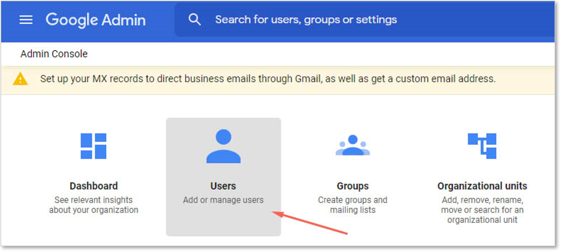Open the MX records setup notice
The height and width of the screenshot is (252, 561).
tap(267, 79)
